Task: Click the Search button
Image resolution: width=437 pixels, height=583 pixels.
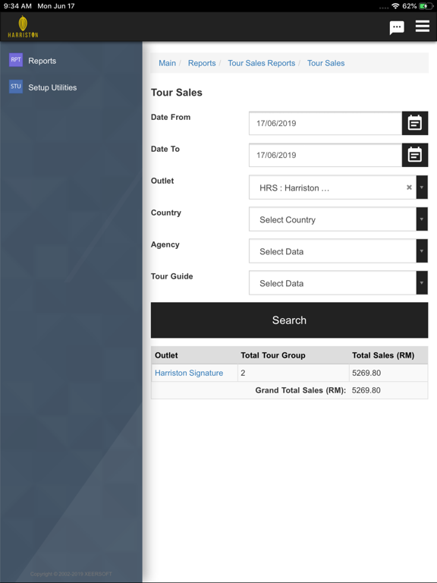Action: [289, 320]
